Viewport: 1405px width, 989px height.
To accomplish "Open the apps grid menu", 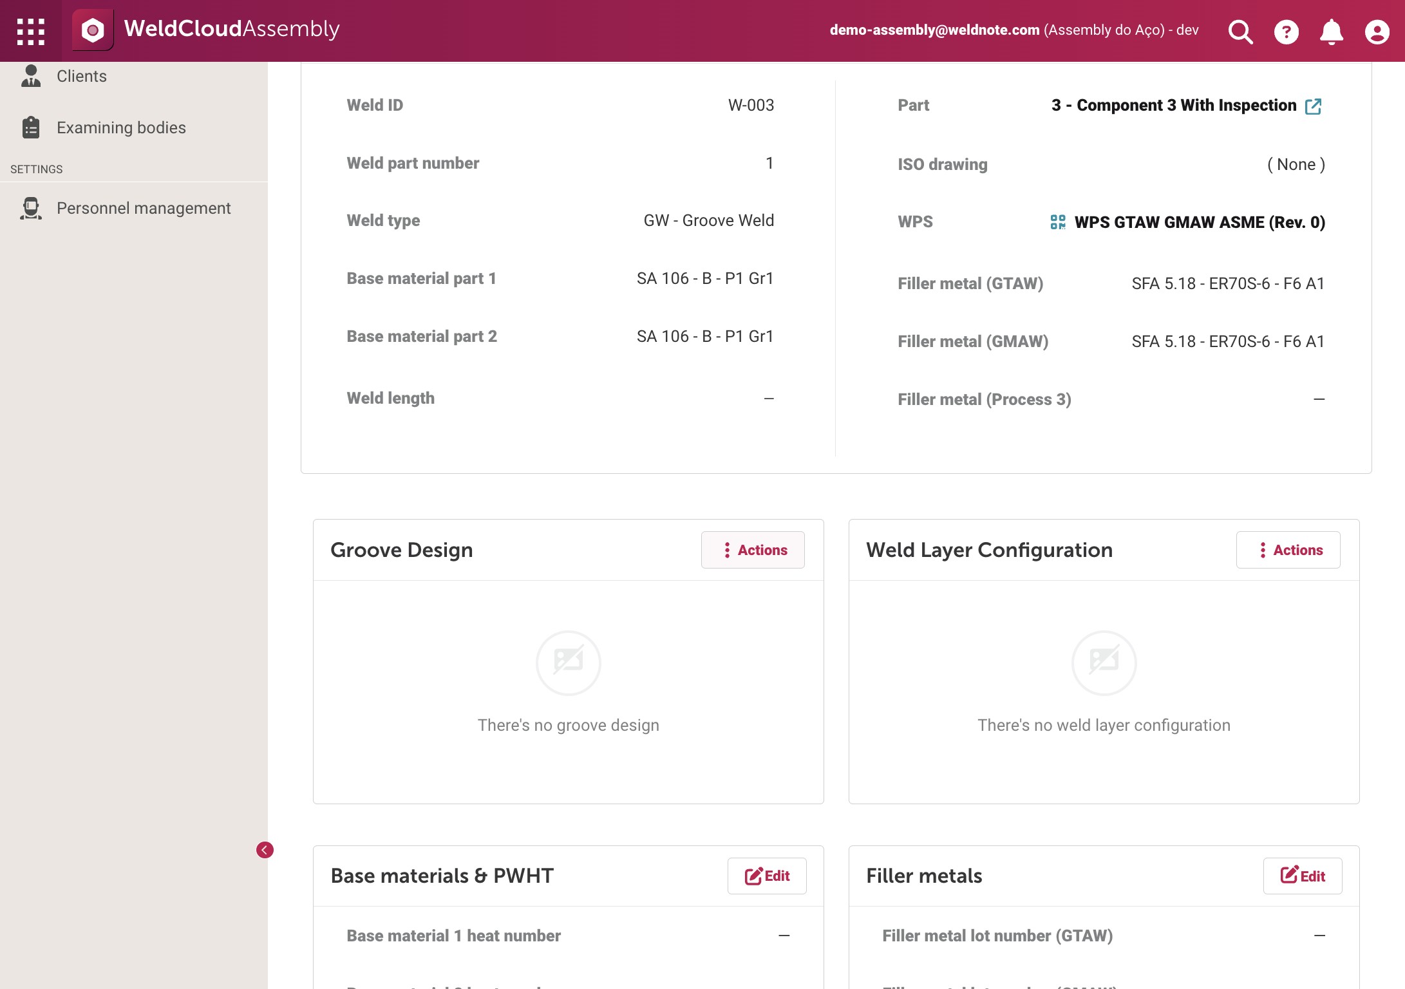I will click(31, 31).
